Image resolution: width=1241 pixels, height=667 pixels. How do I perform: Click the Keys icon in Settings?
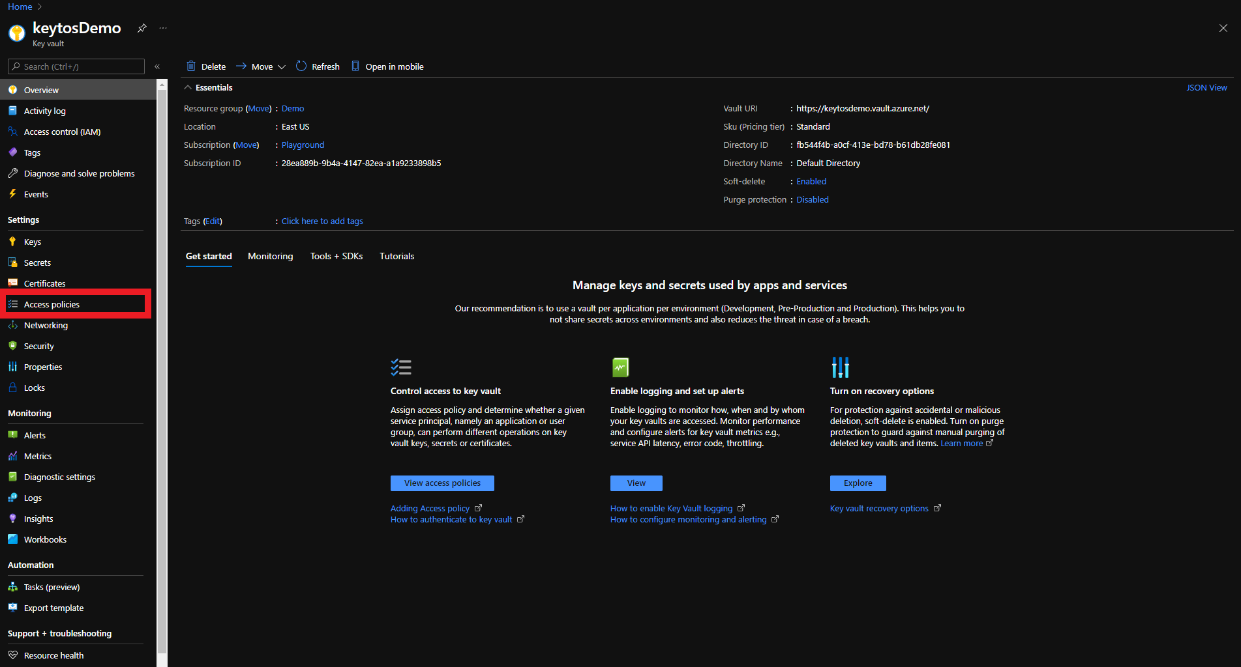pos(12,242)
